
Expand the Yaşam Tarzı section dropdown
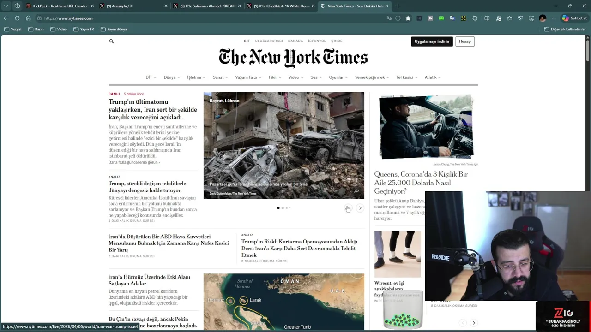click(248, 77)
